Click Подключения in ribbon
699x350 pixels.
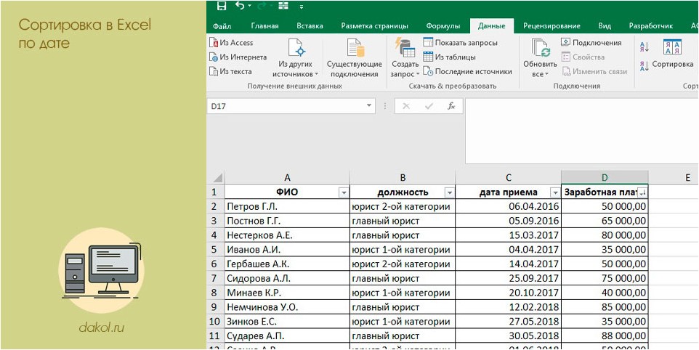click(591, 43)
